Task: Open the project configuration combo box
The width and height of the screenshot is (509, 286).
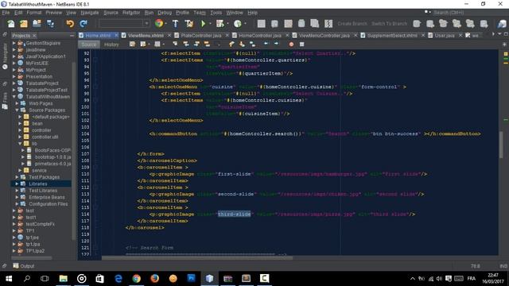Action: click(124, 24)
